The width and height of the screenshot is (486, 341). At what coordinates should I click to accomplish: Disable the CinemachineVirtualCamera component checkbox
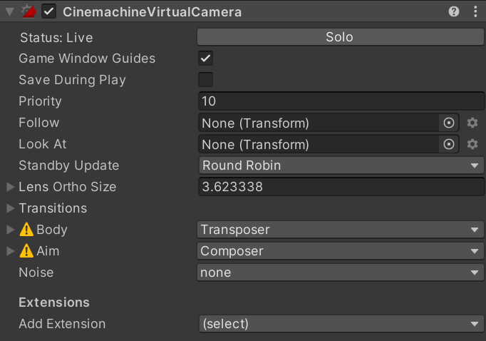(49, 11)
